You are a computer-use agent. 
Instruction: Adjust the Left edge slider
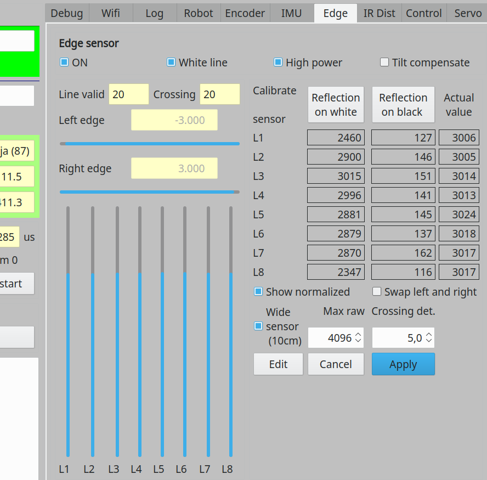point(149,143)
